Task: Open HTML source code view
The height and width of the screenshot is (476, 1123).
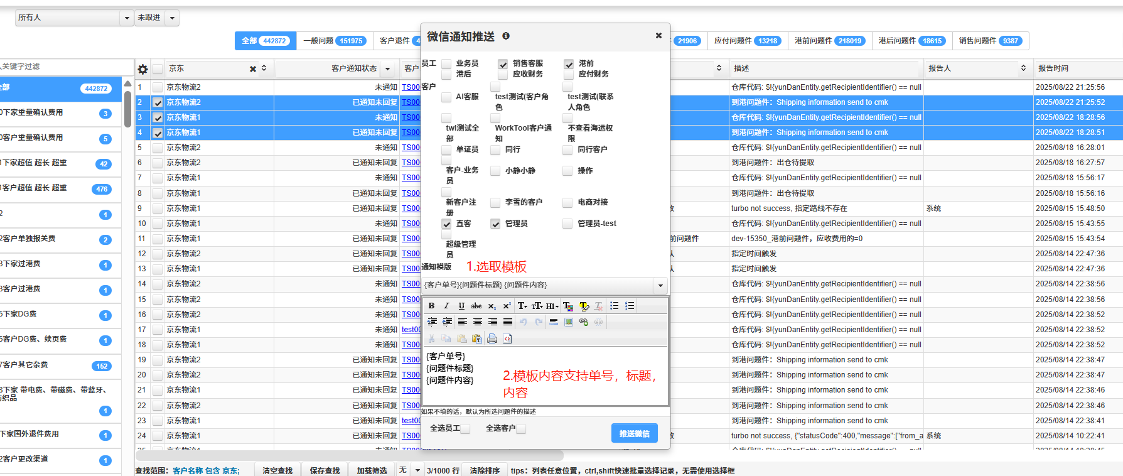Action: [507, 339]
